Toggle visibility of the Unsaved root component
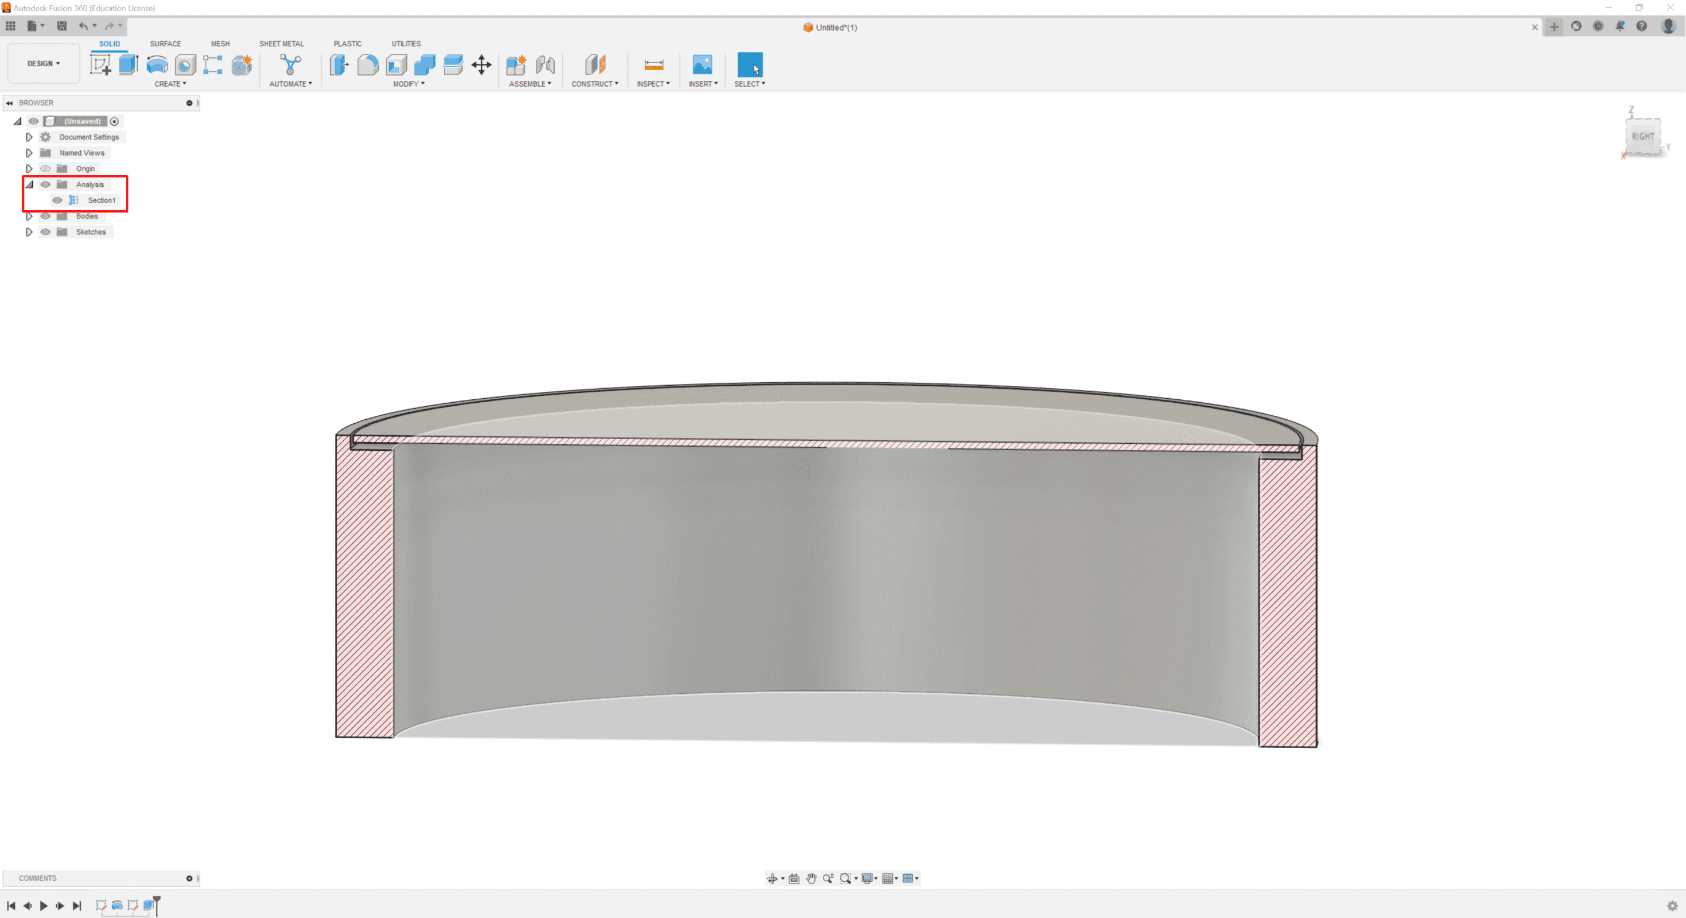Screen dimensions: 1686x918 pyautogui.click(x=33, y=121)
